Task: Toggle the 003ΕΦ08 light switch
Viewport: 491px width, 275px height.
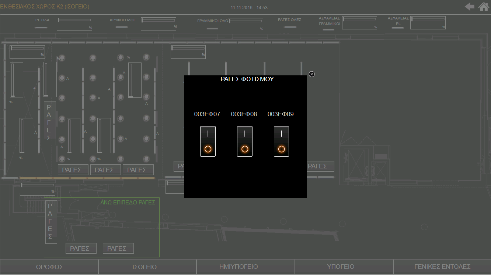Action: coord(245,142)
